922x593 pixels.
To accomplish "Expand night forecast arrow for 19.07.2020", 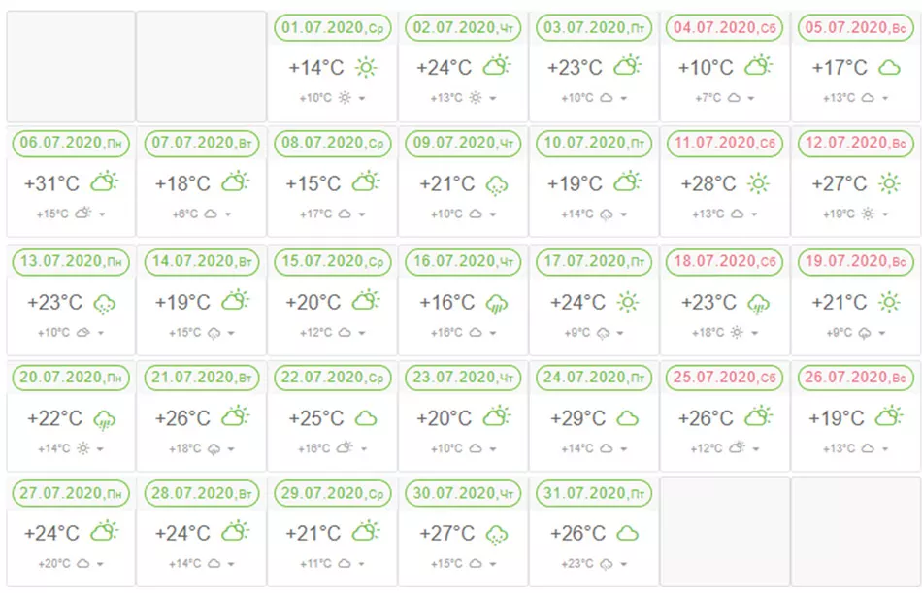I will (882, 333).
